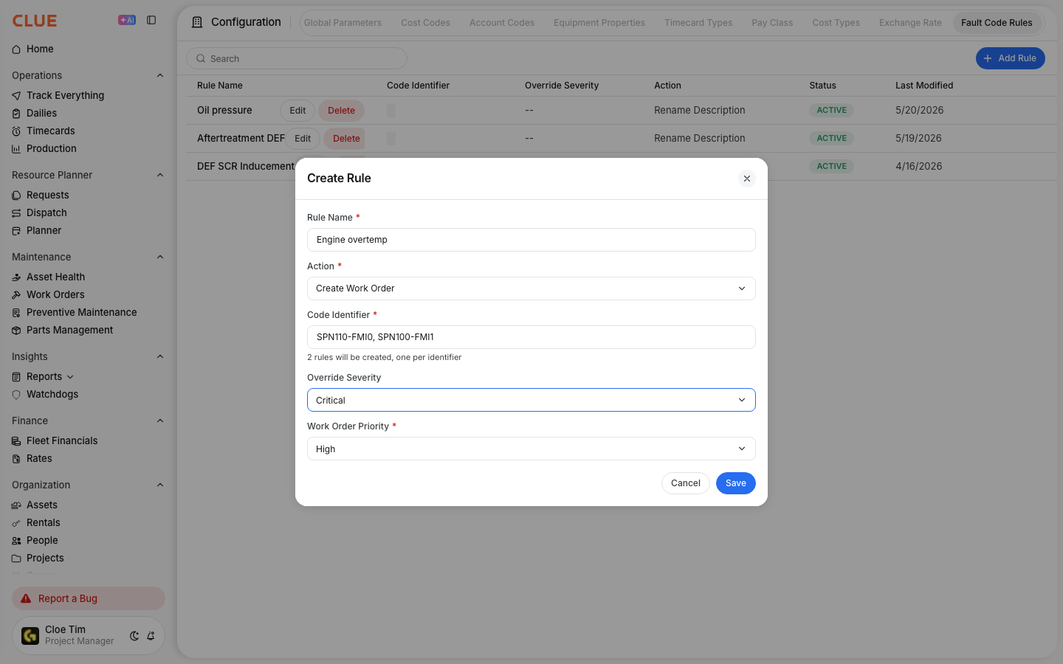
Task: Open the Action dropdown
Action: coord(531,288)
